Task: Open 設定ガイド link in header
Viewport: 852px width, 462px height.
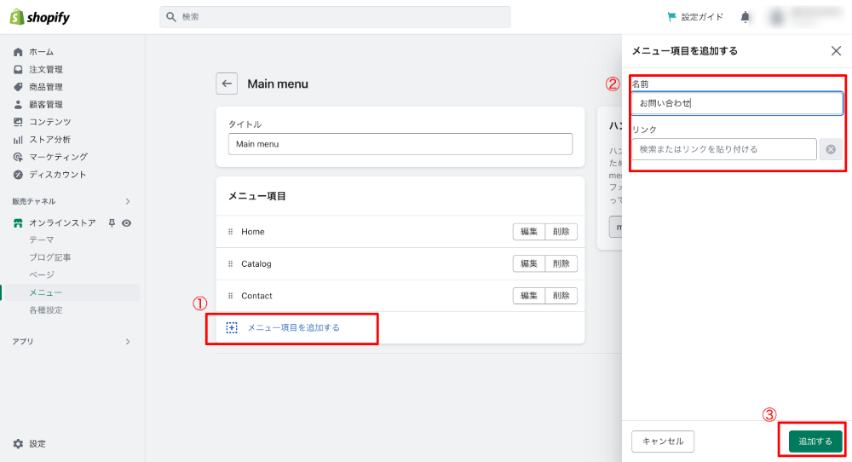Action: [x=702, y=17]
